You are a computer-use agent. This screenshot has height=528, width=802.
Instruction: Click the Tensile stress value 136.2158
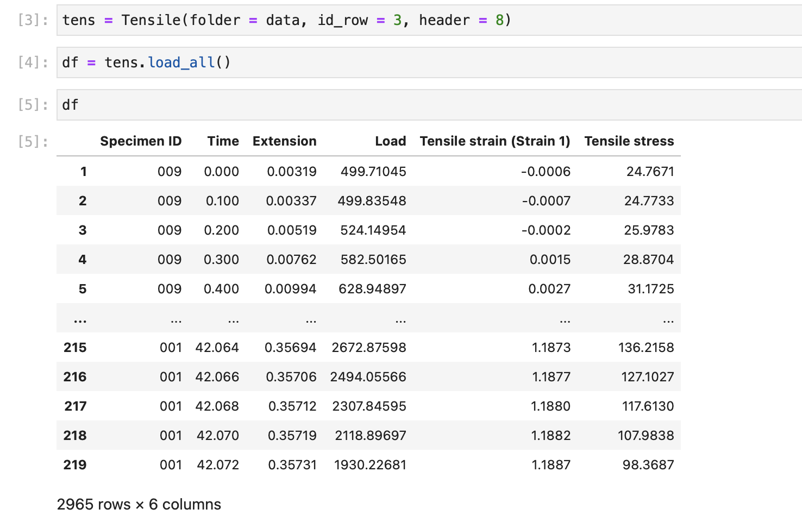coord(646,348)
